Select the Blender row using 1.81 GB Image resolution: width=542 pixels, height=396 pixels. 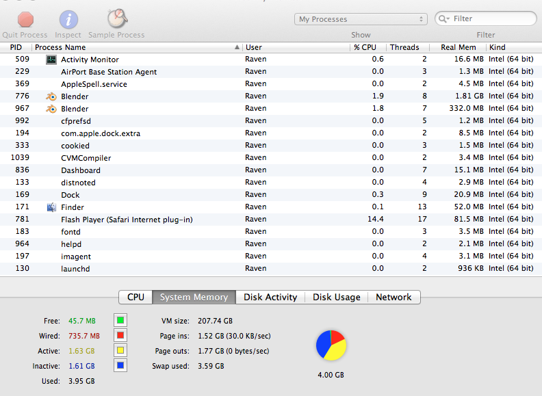271,96
